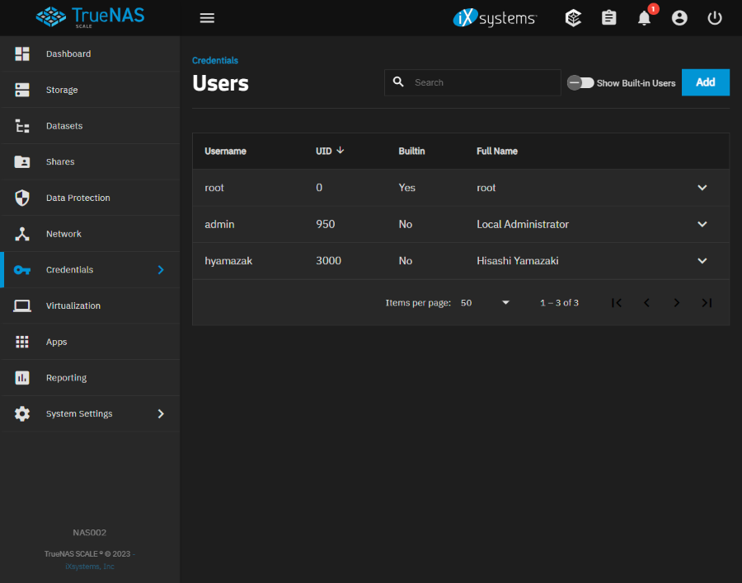Click the TrueNAS SCALE logo
The width and height of the screenshot is (742, 583).
[90, 17]
